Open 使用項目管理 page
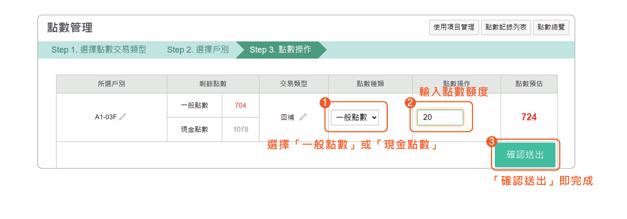Image resolution: width=627 pixels, height=219 pixels. 454,27
